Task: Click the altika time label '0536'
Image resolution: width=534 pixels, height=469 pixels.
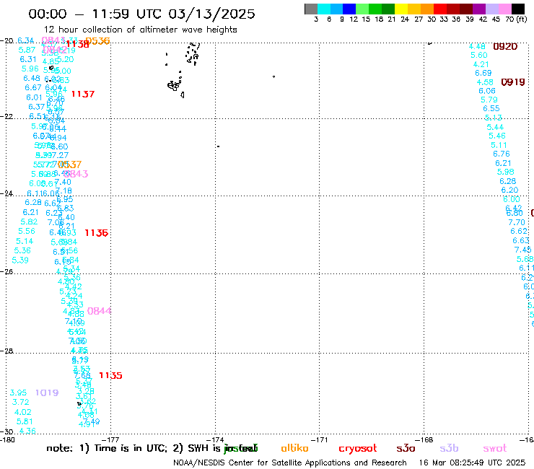Action: (97, 41)
